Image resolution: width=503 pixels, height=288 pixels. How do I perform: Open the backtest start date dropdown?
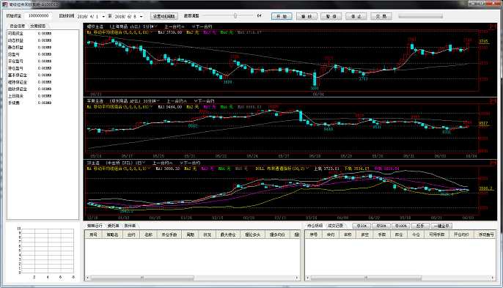(x=103, y=16)
